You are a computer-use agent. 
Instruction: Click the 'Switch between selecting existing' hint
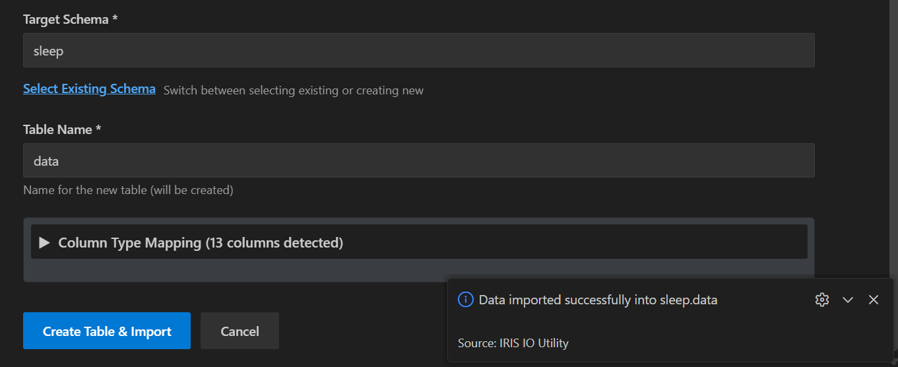[x=293, y=90]
